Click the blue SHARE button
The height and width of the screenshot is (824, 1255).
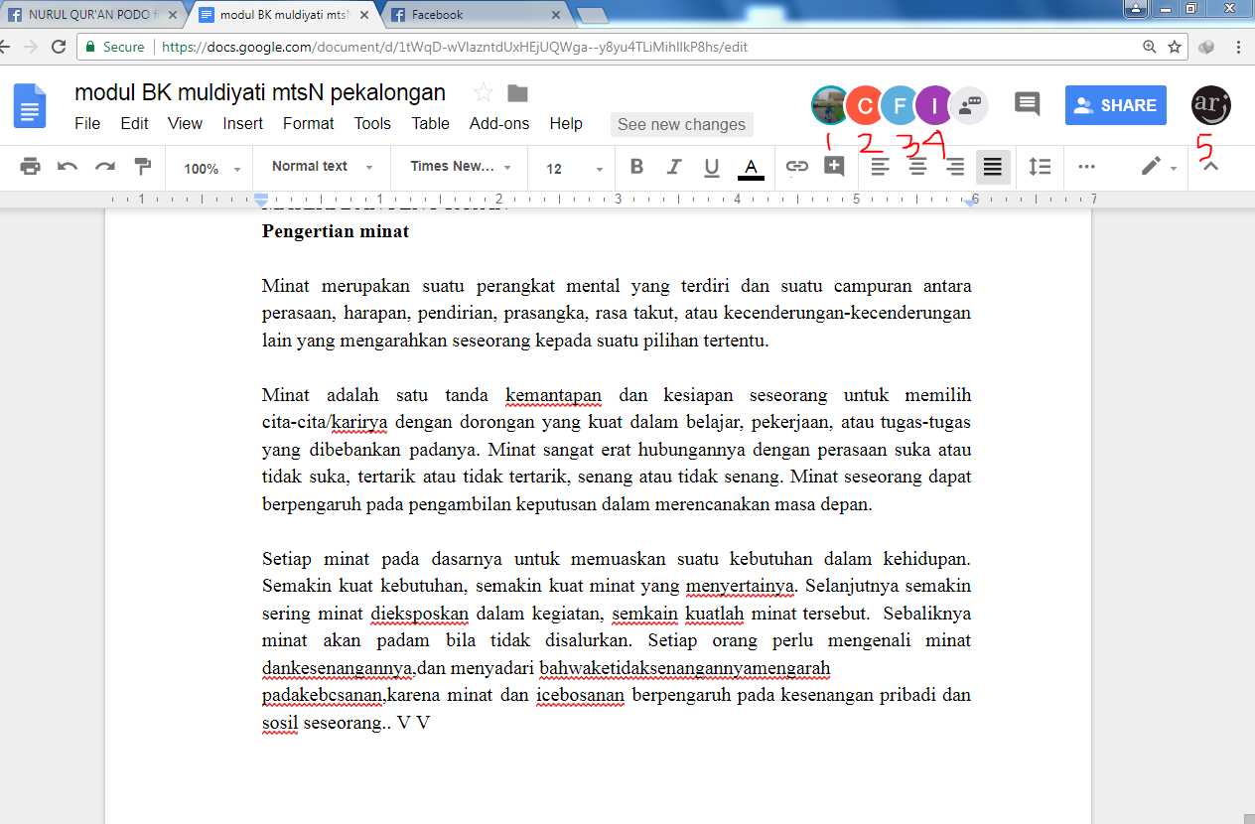coord(1116,105)
